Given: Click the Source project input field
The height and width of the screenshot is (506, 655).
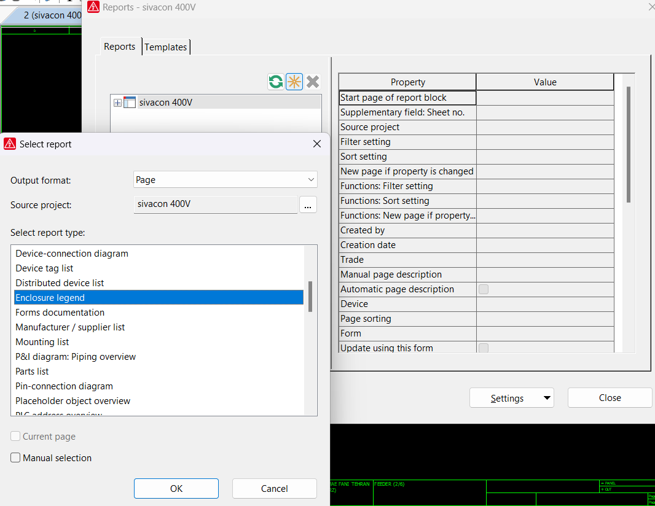Looking at the screenshot, I should [216, 204].
